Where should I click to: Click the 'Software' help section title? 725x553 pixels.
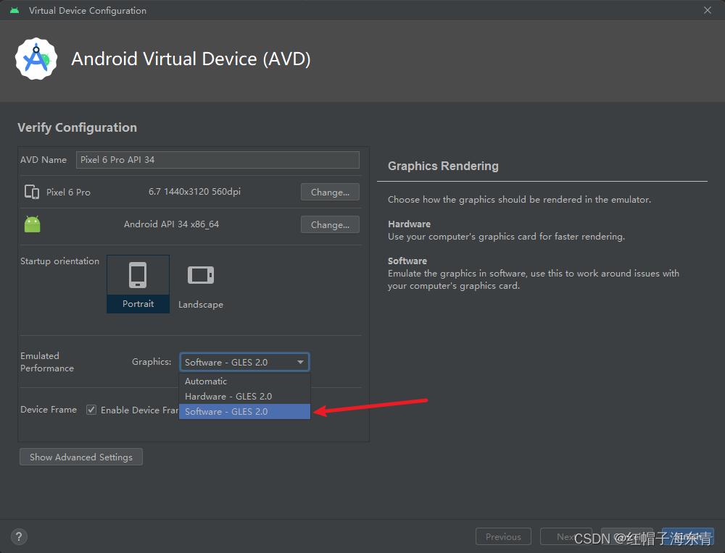[x=407, y=261]
